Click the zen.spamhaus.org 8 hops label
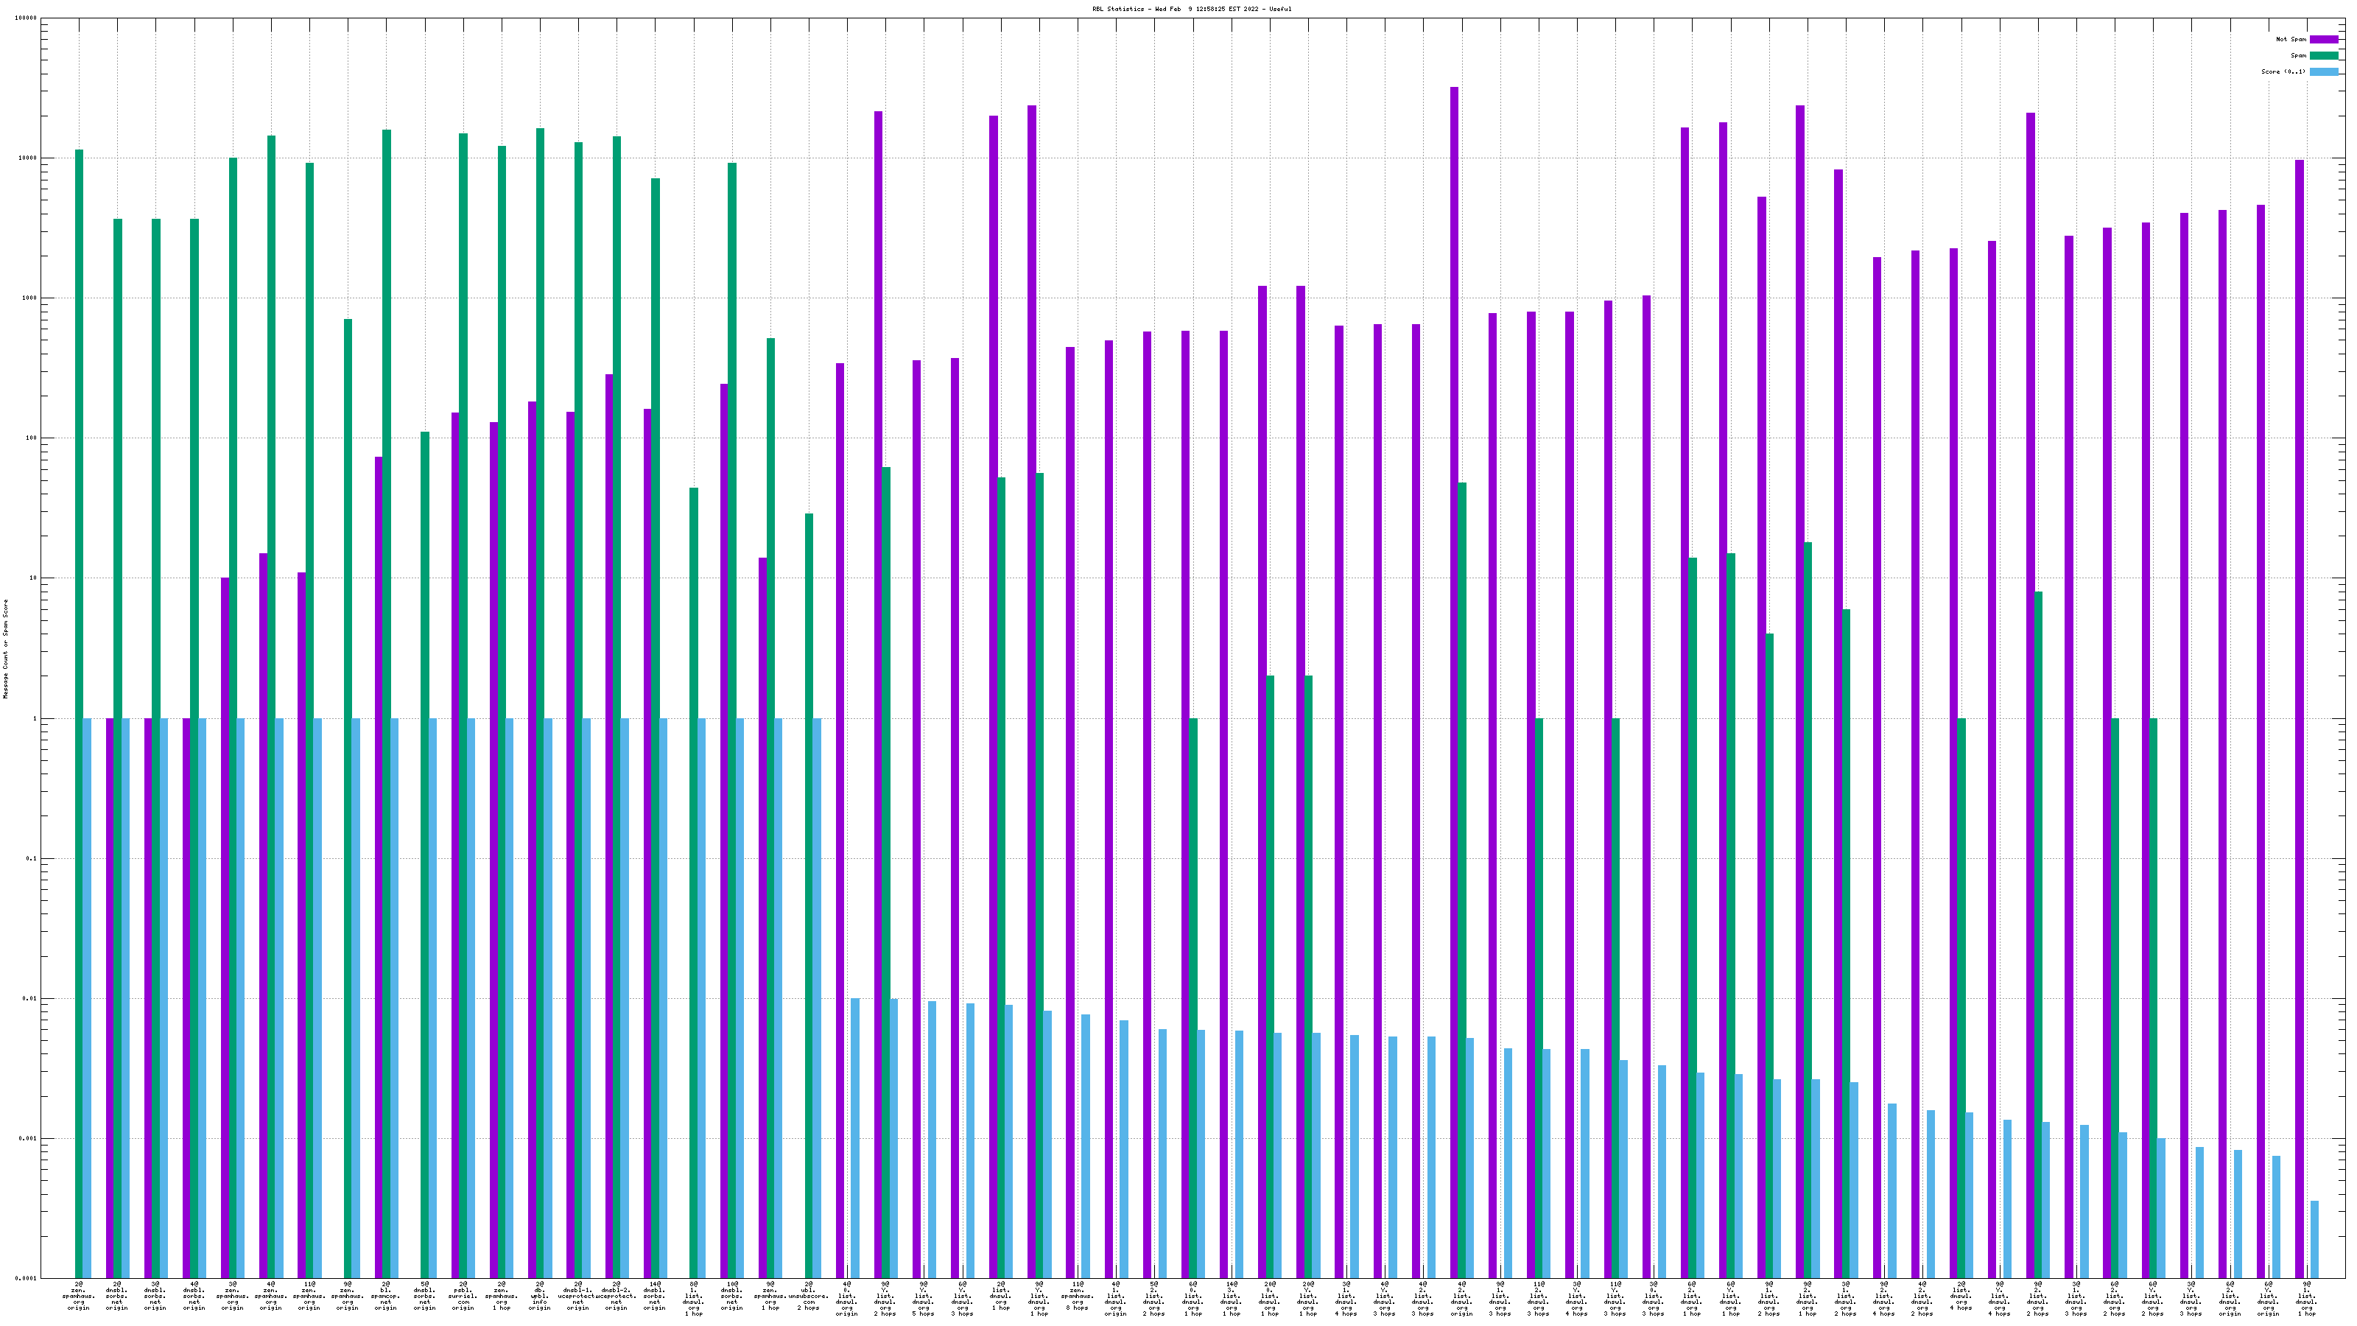 click(1077, 1296)
